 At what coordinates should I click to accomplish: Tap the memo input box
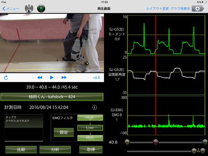(24, 128)
